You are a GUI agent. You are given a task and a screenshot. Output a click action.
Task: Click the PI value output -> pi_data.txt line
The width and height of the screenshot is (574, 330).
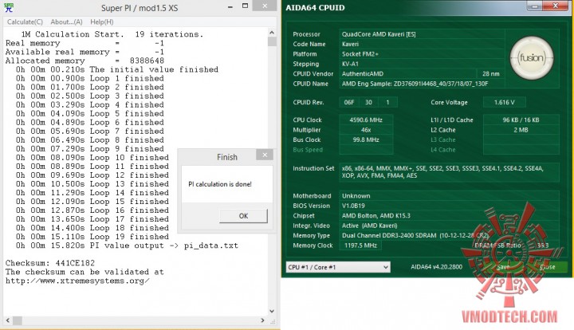click(127, 246)
